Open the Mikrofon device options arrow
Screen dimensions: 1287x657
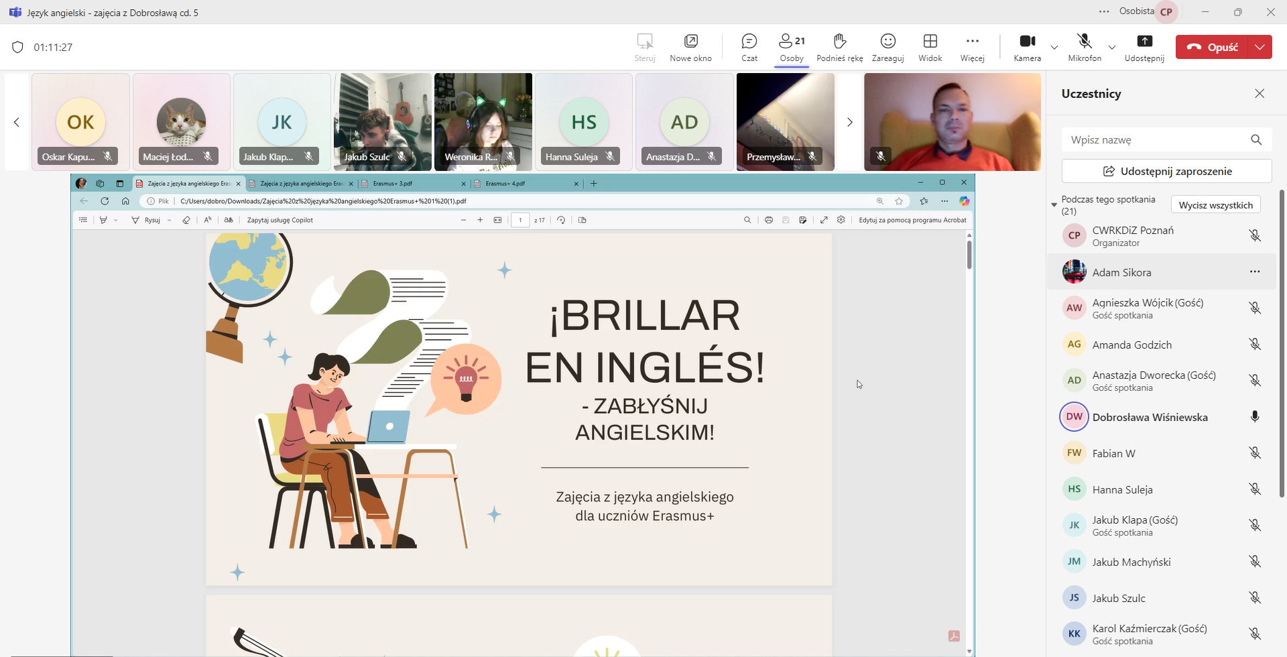click(1111, 48)
